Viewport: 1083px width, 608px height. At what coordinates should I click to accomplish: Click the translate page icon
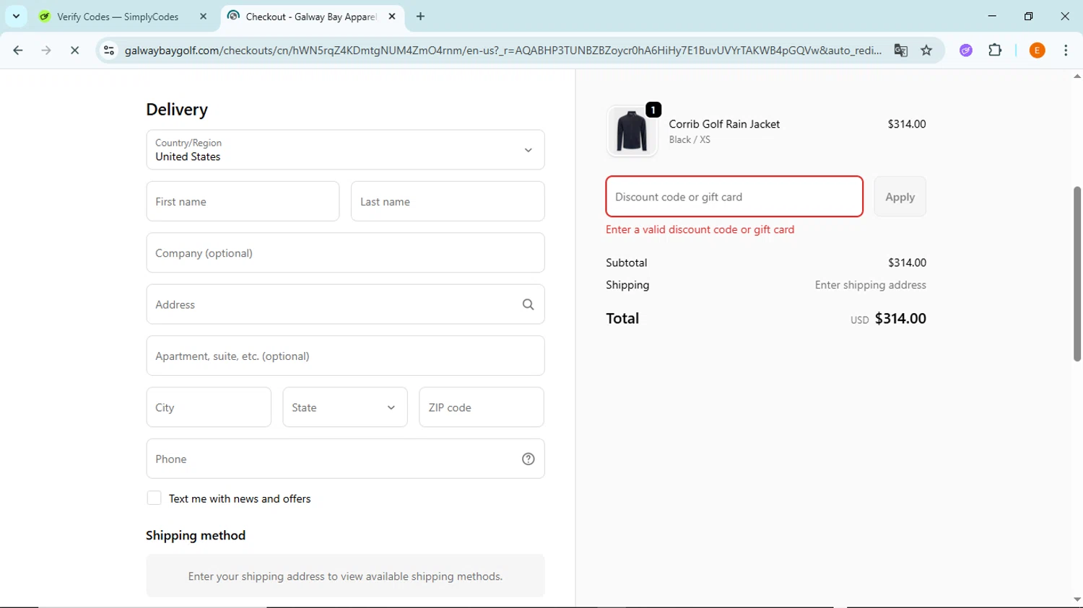(x=900, y=50)
